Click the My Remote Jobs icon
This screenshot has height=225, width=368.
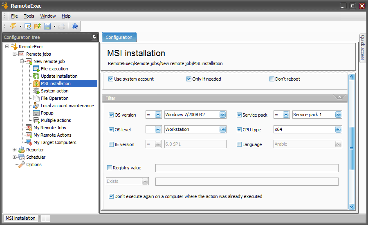(x=29, y=128)
